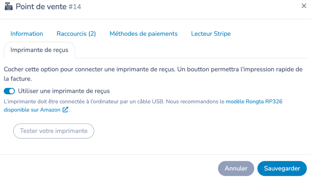The image size is (311, 180).
Task: Select the Lecteur Stripe tab
Action: (x=211, y=34)
